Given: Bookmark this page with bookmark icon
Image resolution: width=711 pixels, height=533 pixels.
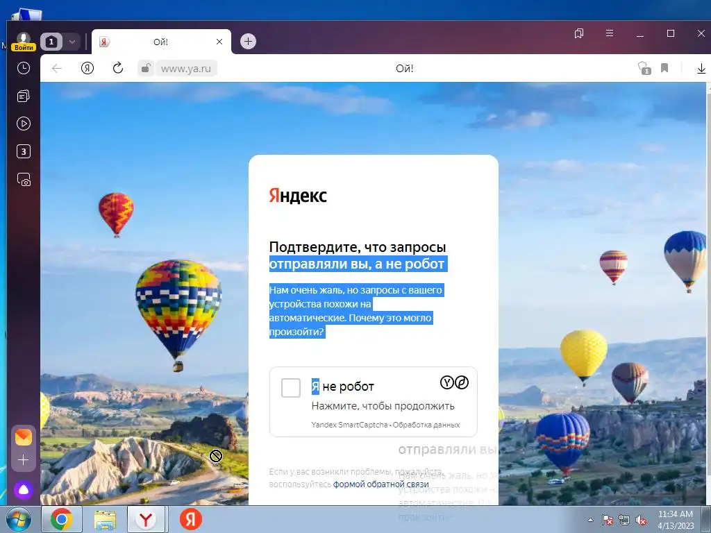Looking at the screenshot, I should click(664, 68).
